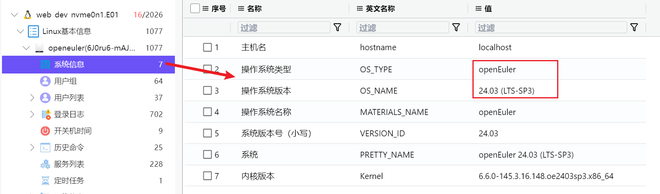This screenshot has height=194, width=660.
Task: Click the 主机名 name cell
Action: coord(254,47)
